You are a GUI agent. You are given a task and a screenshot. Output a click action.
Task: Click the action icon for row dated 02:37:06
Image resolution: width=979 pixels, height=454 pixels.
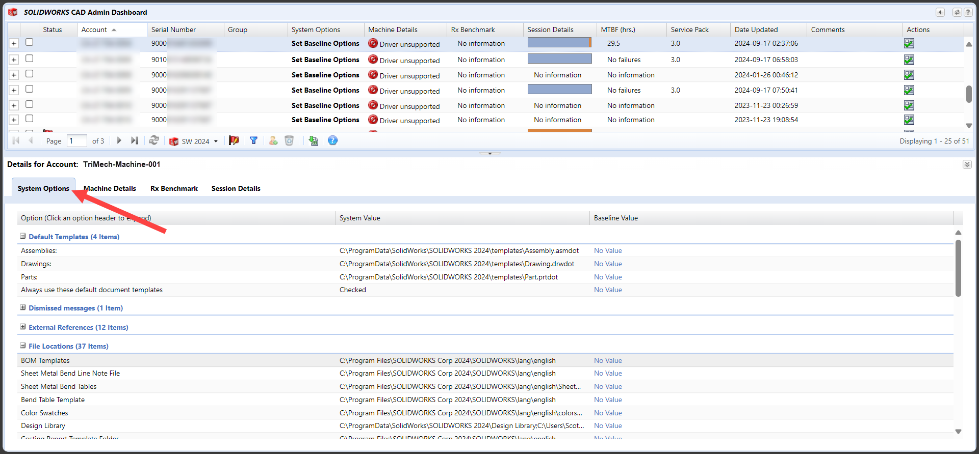pos(909,44)
